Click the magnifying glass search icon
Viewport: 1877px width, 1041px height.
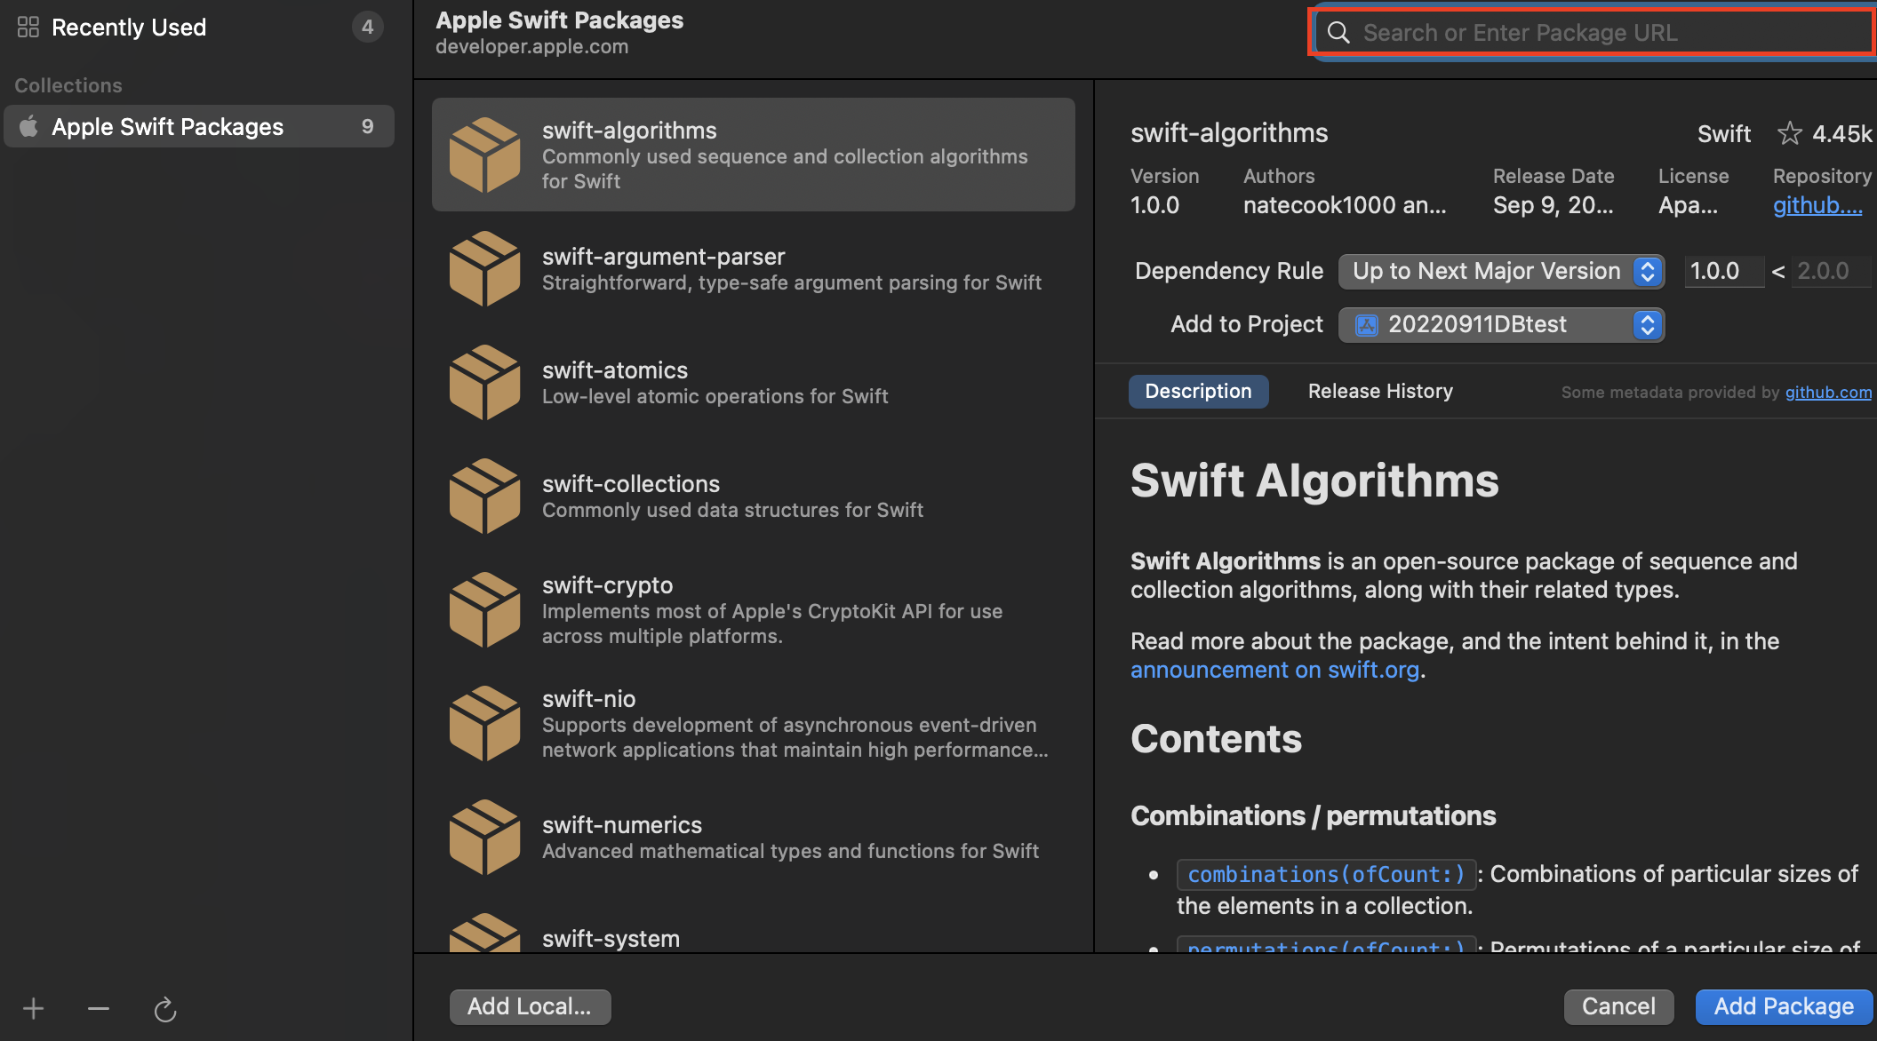click(1338, 33)
